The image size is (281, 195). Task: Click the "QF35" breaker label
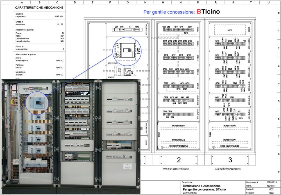click(x=217, y=41)
